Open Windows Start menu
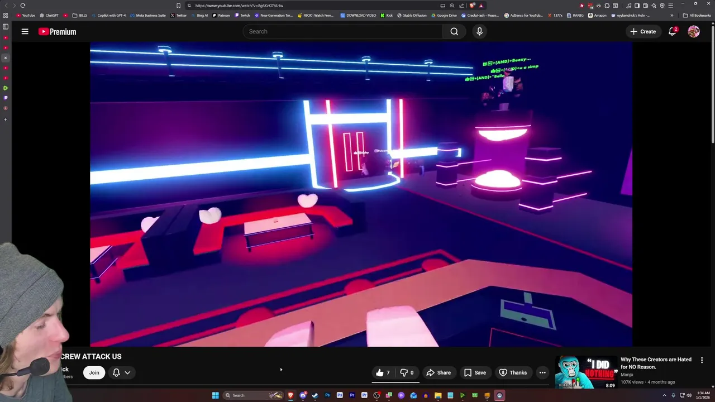 tap(215, 395)
